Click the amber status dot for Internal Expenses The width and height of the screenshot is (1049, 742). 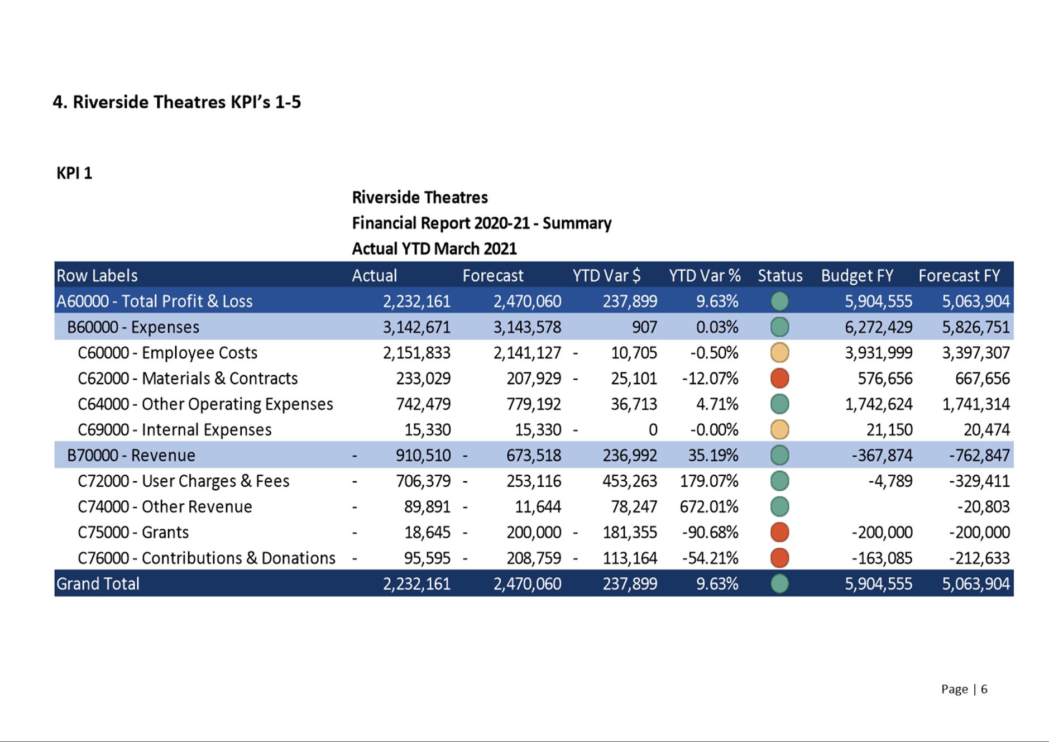[x=779, y=430]
